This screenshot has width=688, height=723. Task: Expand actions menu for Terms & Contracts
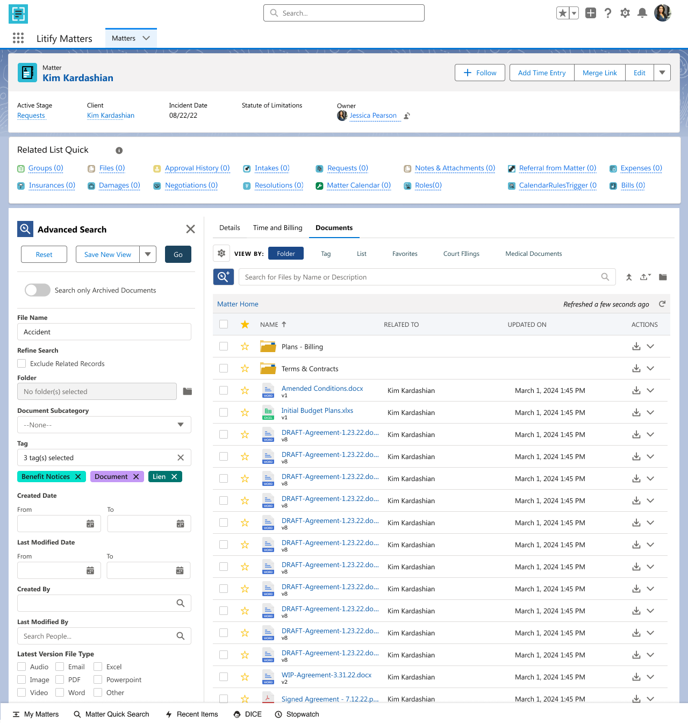click(x=650, y=368)
